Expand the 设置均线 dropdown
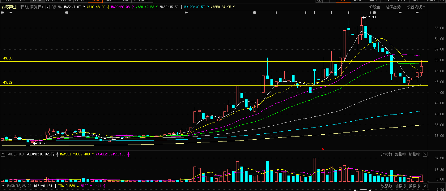446x191 pixels. (x=416, y=7)
